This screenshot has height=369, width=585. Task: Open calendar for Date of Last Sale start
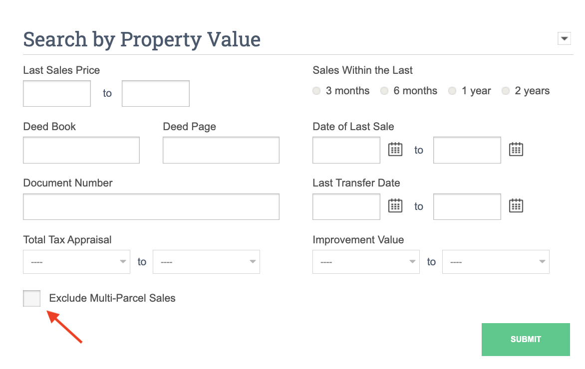point(395,149)
